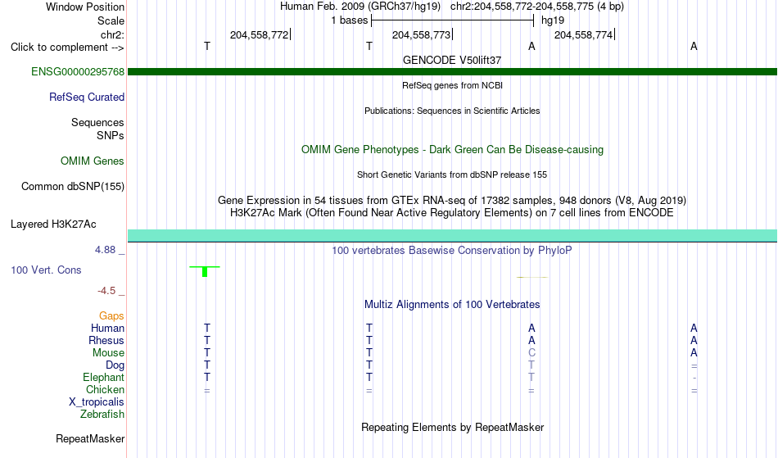Screen dimensions: 778x458
Task: Click the X_tropicalis species label
Action: 97,402
